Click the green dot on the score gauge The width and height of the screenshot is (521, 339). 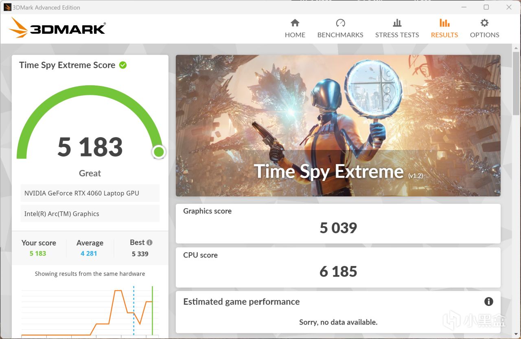(159, 152)
